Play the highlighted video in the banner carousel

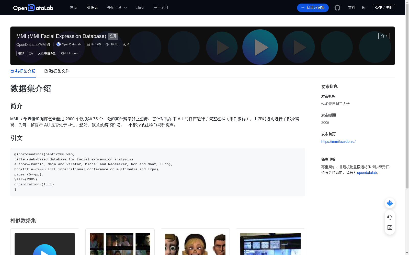click(260, 47)
